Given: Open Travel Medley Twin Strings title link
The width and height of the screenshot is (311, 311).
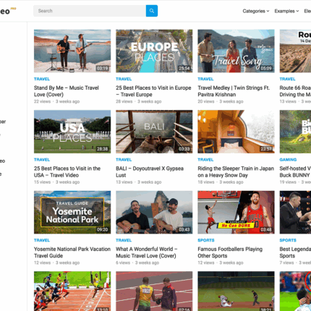Looking at the screenshot, I should pos(234,91).
